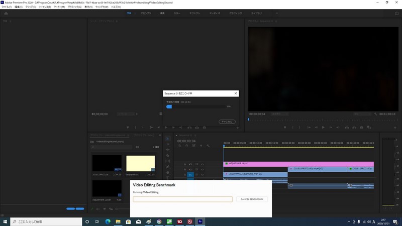Toggle V1 track targeting button
The image size is (402, 226).
[x=190, y=174]
